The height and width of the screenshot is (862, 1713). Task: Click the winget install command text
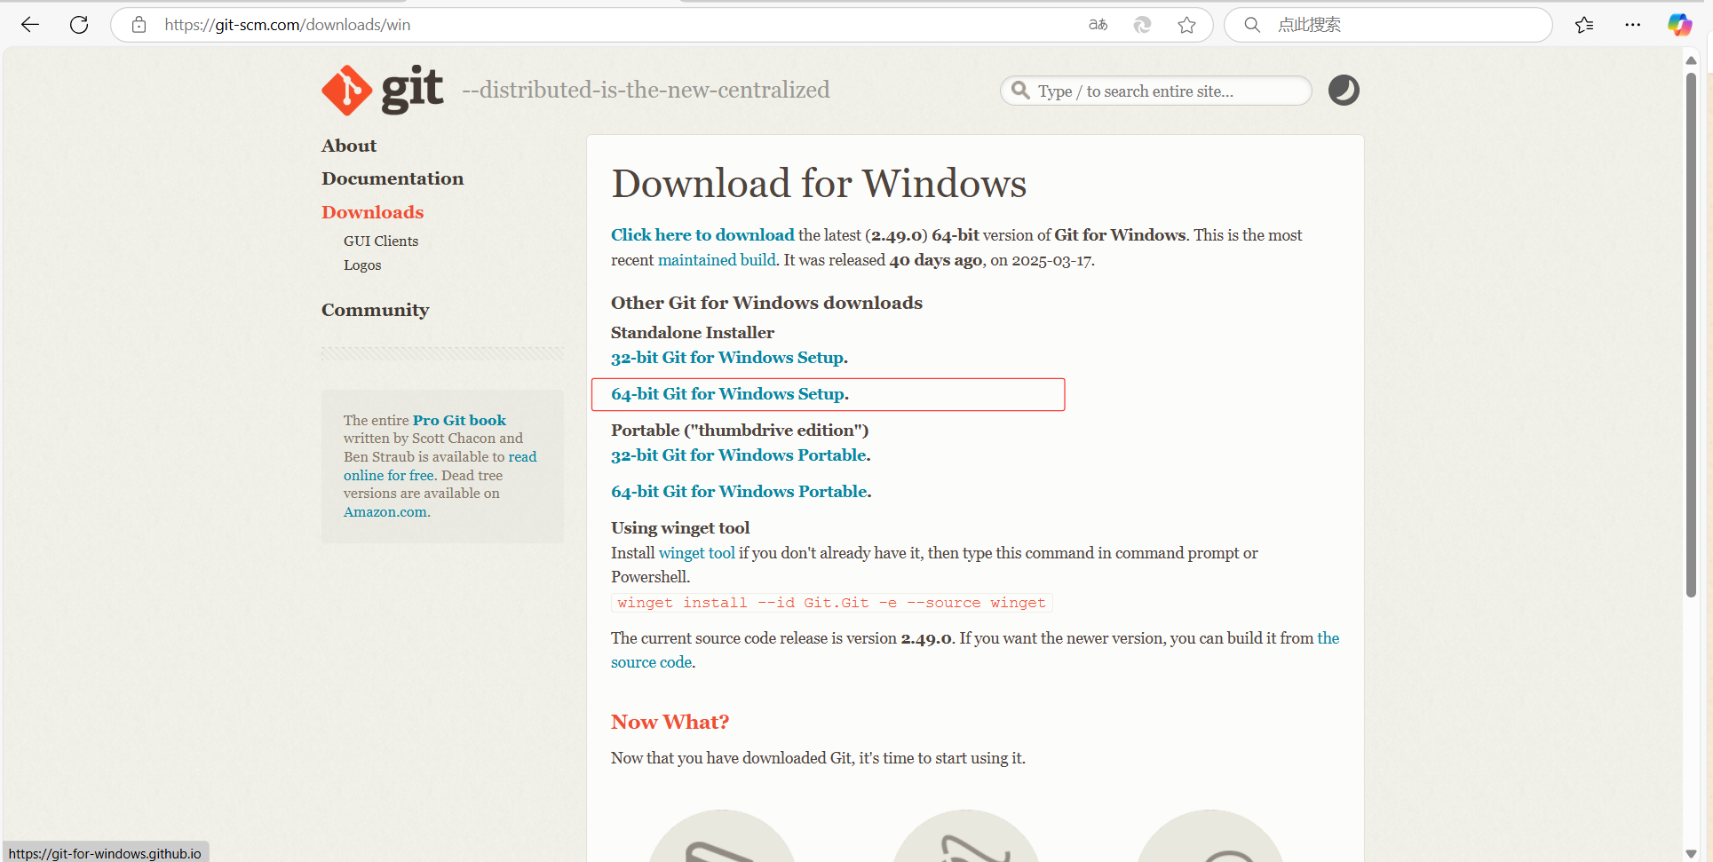(x=831, y=603)
